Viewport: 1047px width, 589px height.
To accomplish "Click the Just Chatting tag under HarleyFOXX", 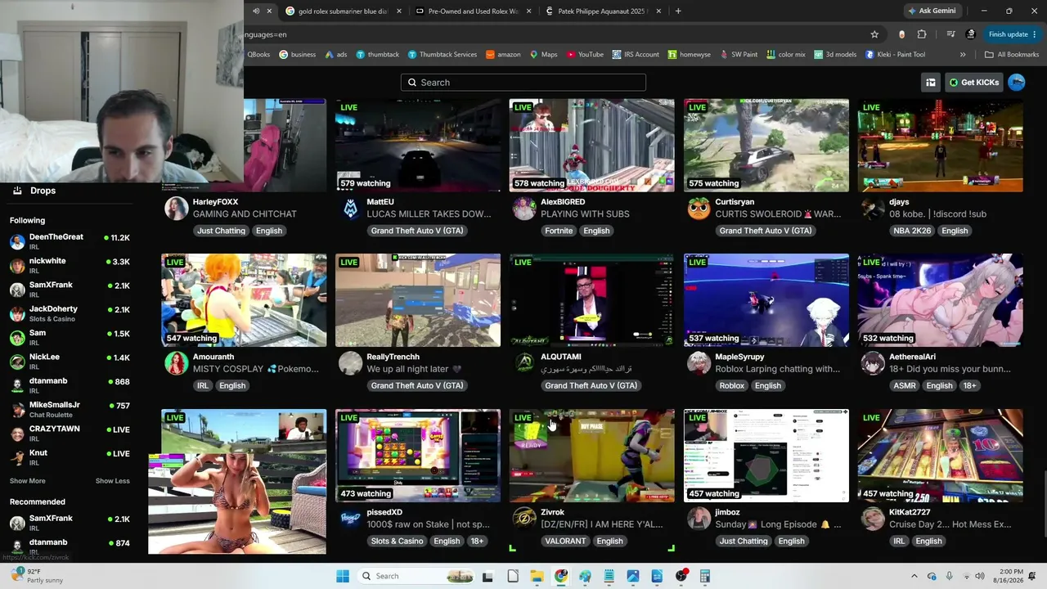I will (221, 231).
